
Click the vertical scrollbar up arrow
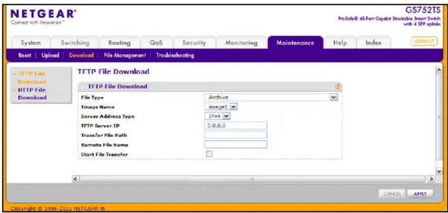(x=439, y=70)
